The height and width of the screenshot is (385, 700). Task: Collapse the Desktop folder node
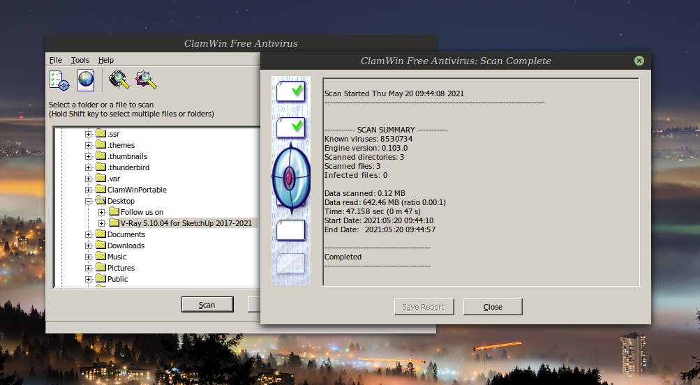click(89, 201)
